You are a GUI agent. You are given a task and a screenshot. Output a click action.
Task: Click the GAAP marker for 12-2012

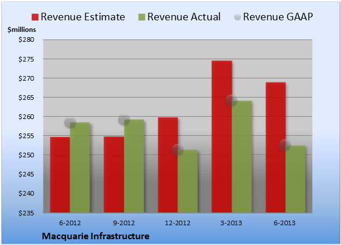coord(177,150)
